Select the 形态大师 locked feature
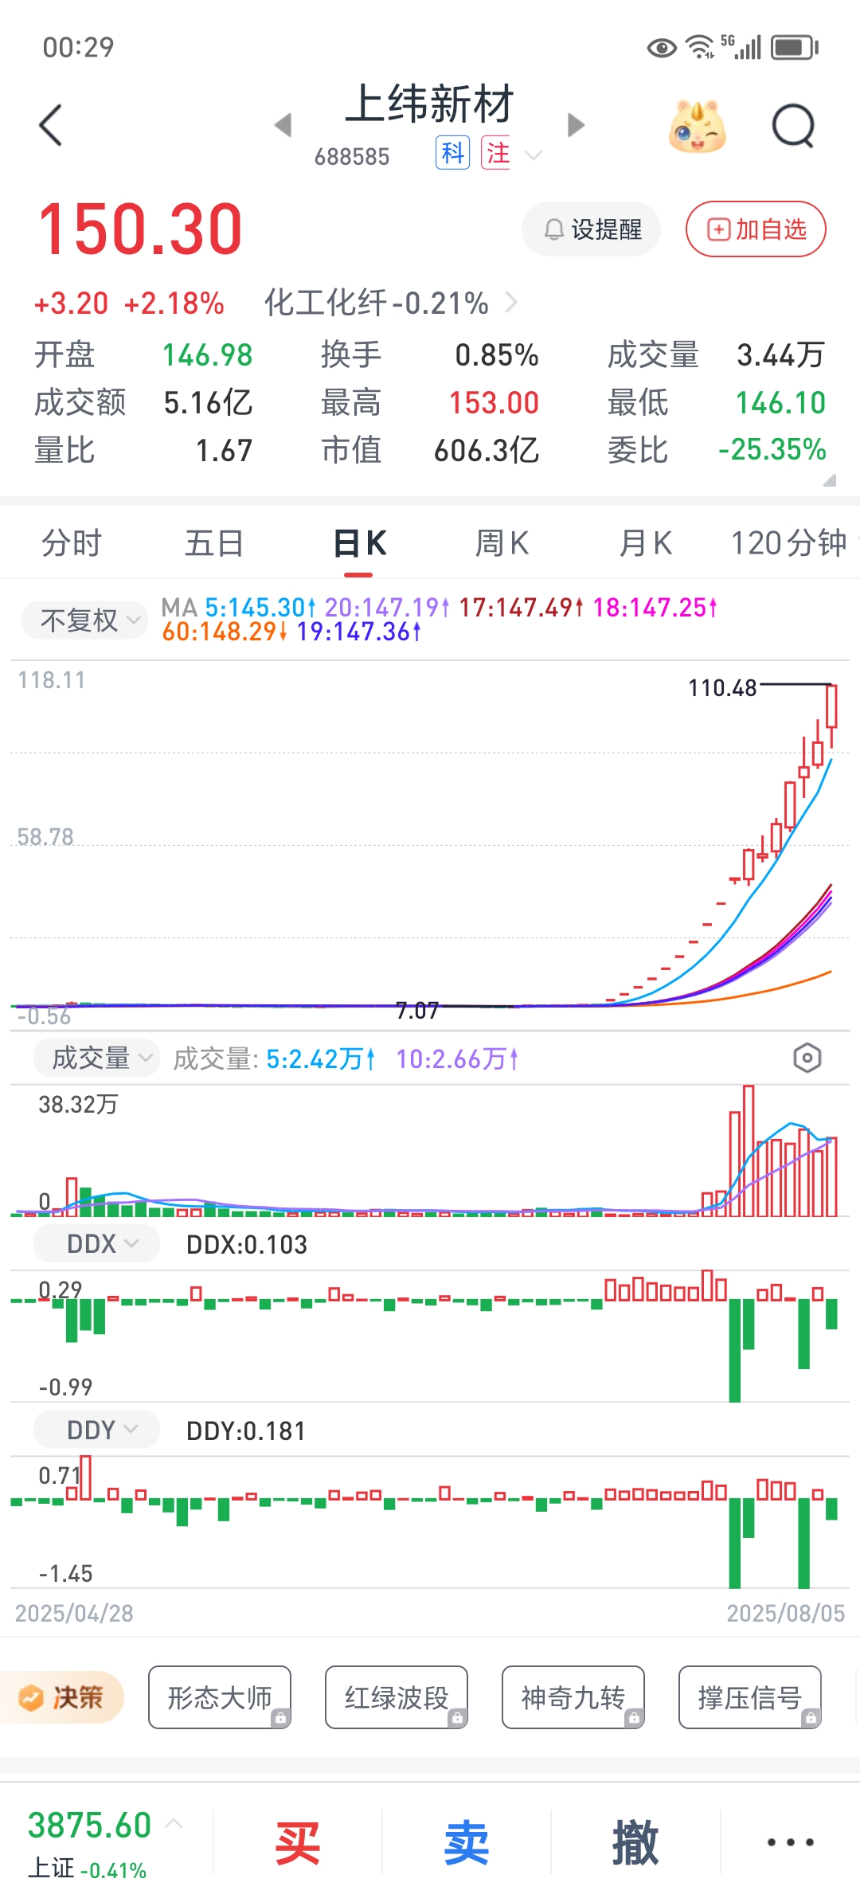The height and width of the screenshot is (1902, 860). [220, 1697]
